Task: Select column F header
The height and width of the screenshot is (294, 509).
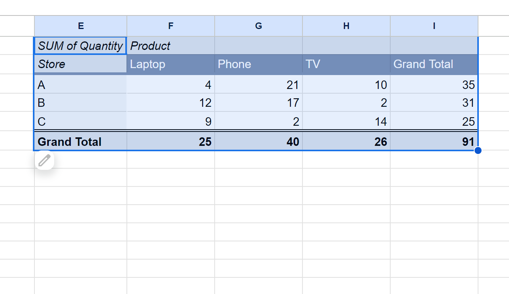Action: [x=171, y=26]
